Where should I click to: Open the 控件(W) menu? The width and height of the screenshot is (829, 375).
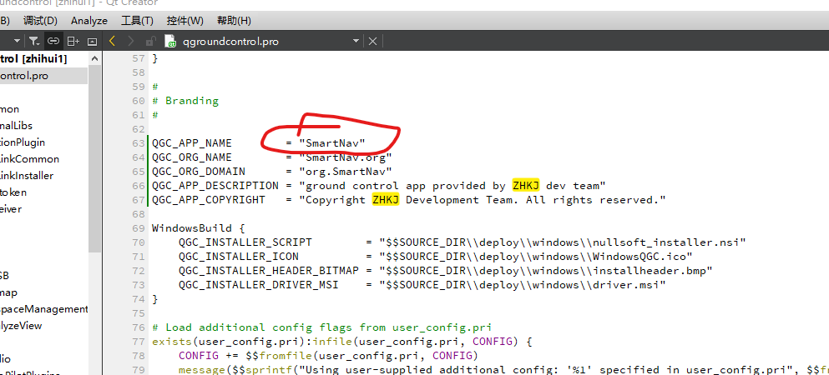[185, 21]
